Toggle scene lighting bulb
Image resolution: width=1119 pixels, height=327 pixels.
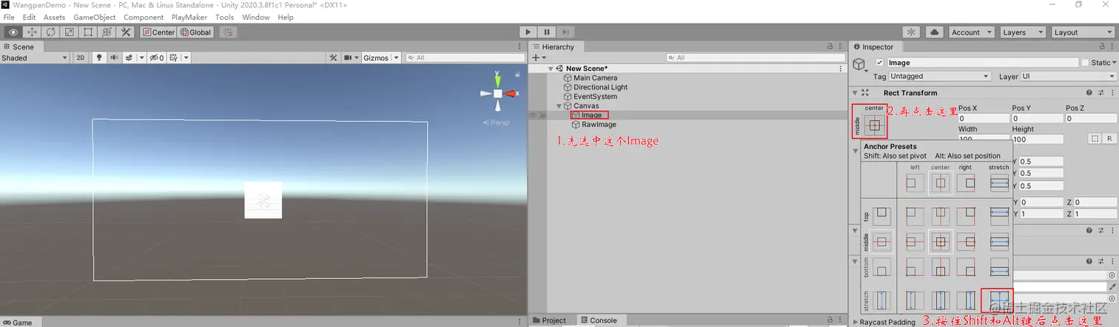tap(99, 58)
